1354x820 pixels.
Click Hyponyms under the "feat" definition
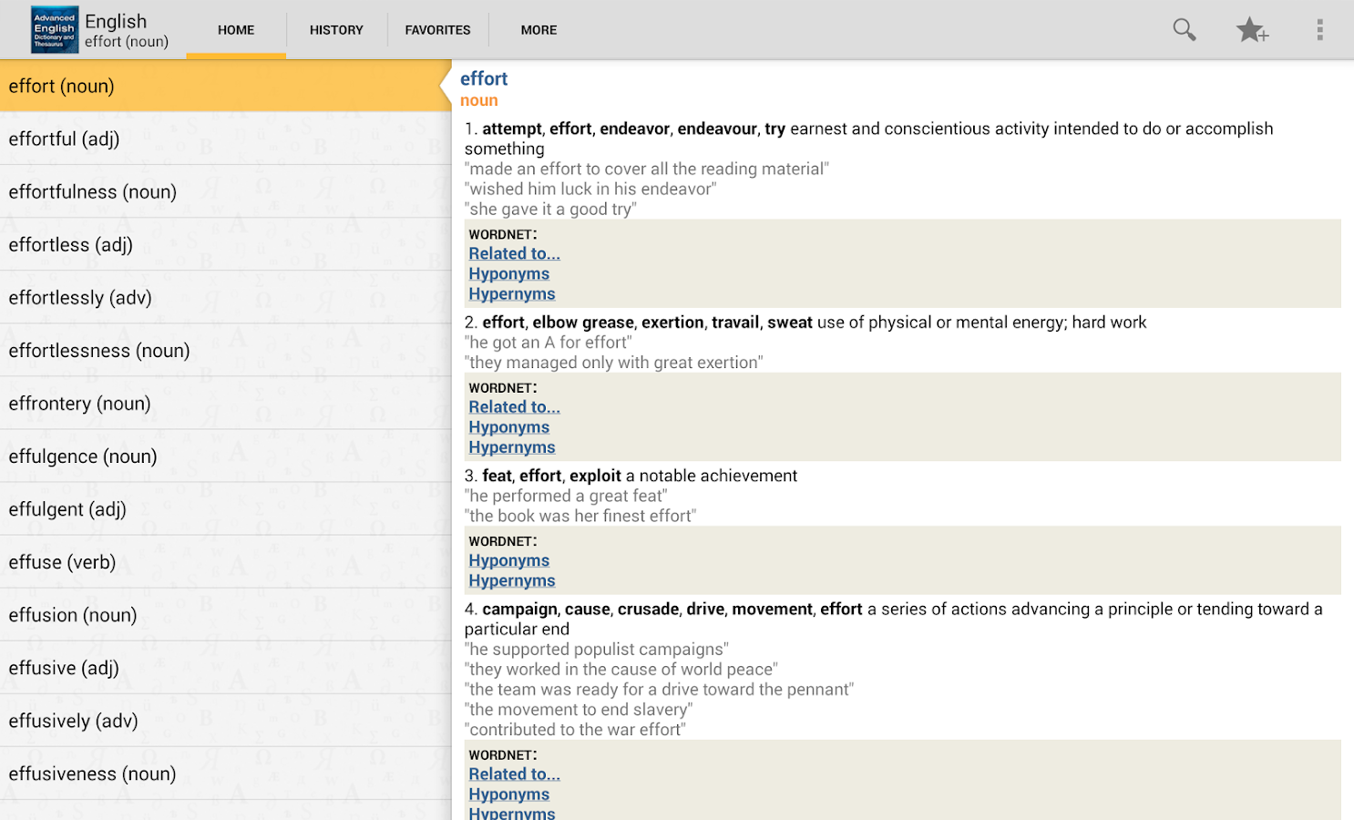[x=508, y=559]
